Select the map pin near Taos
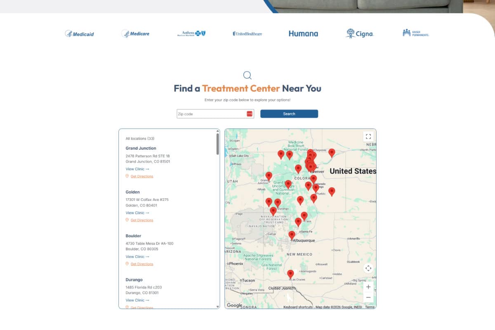Image resolution: width=495 pixels, height=330 pixels. pos(304,216)
